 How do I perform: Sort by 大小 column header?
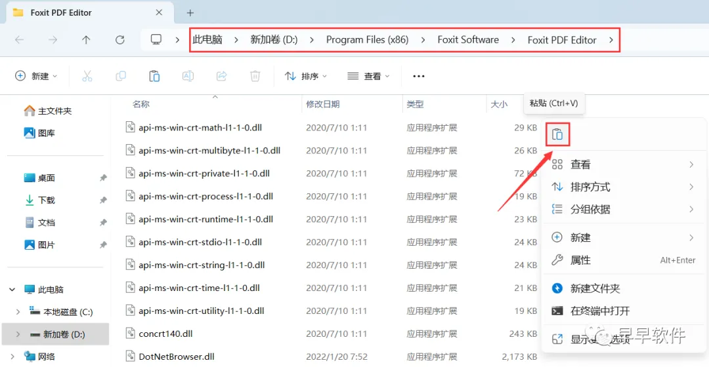point(499,104)
